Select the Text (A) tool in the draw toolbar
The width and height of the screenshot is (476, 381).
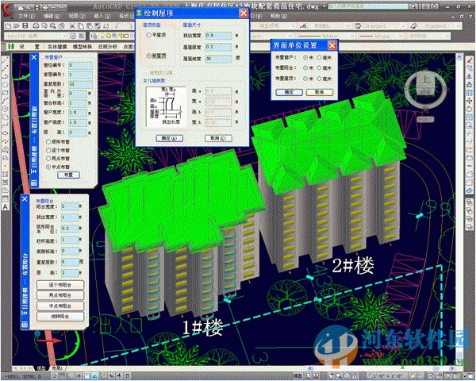(x=6, y=207)
